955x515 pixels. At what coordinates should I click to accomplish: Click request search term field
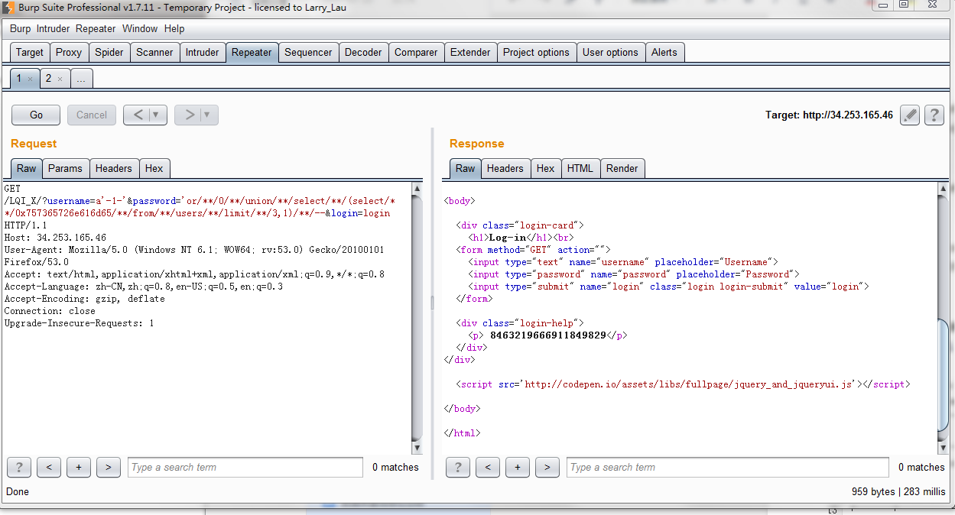pyautogui.click(x=245, y=467)
